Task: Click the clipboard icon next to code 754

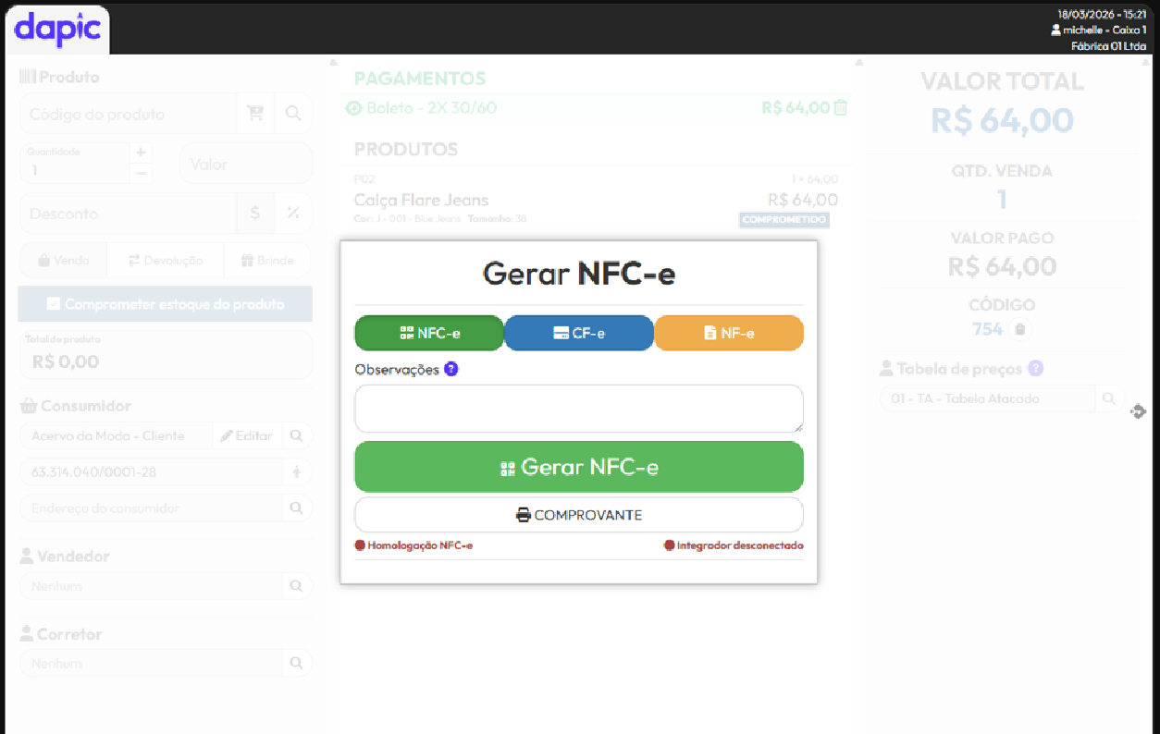Action: 1019,329
